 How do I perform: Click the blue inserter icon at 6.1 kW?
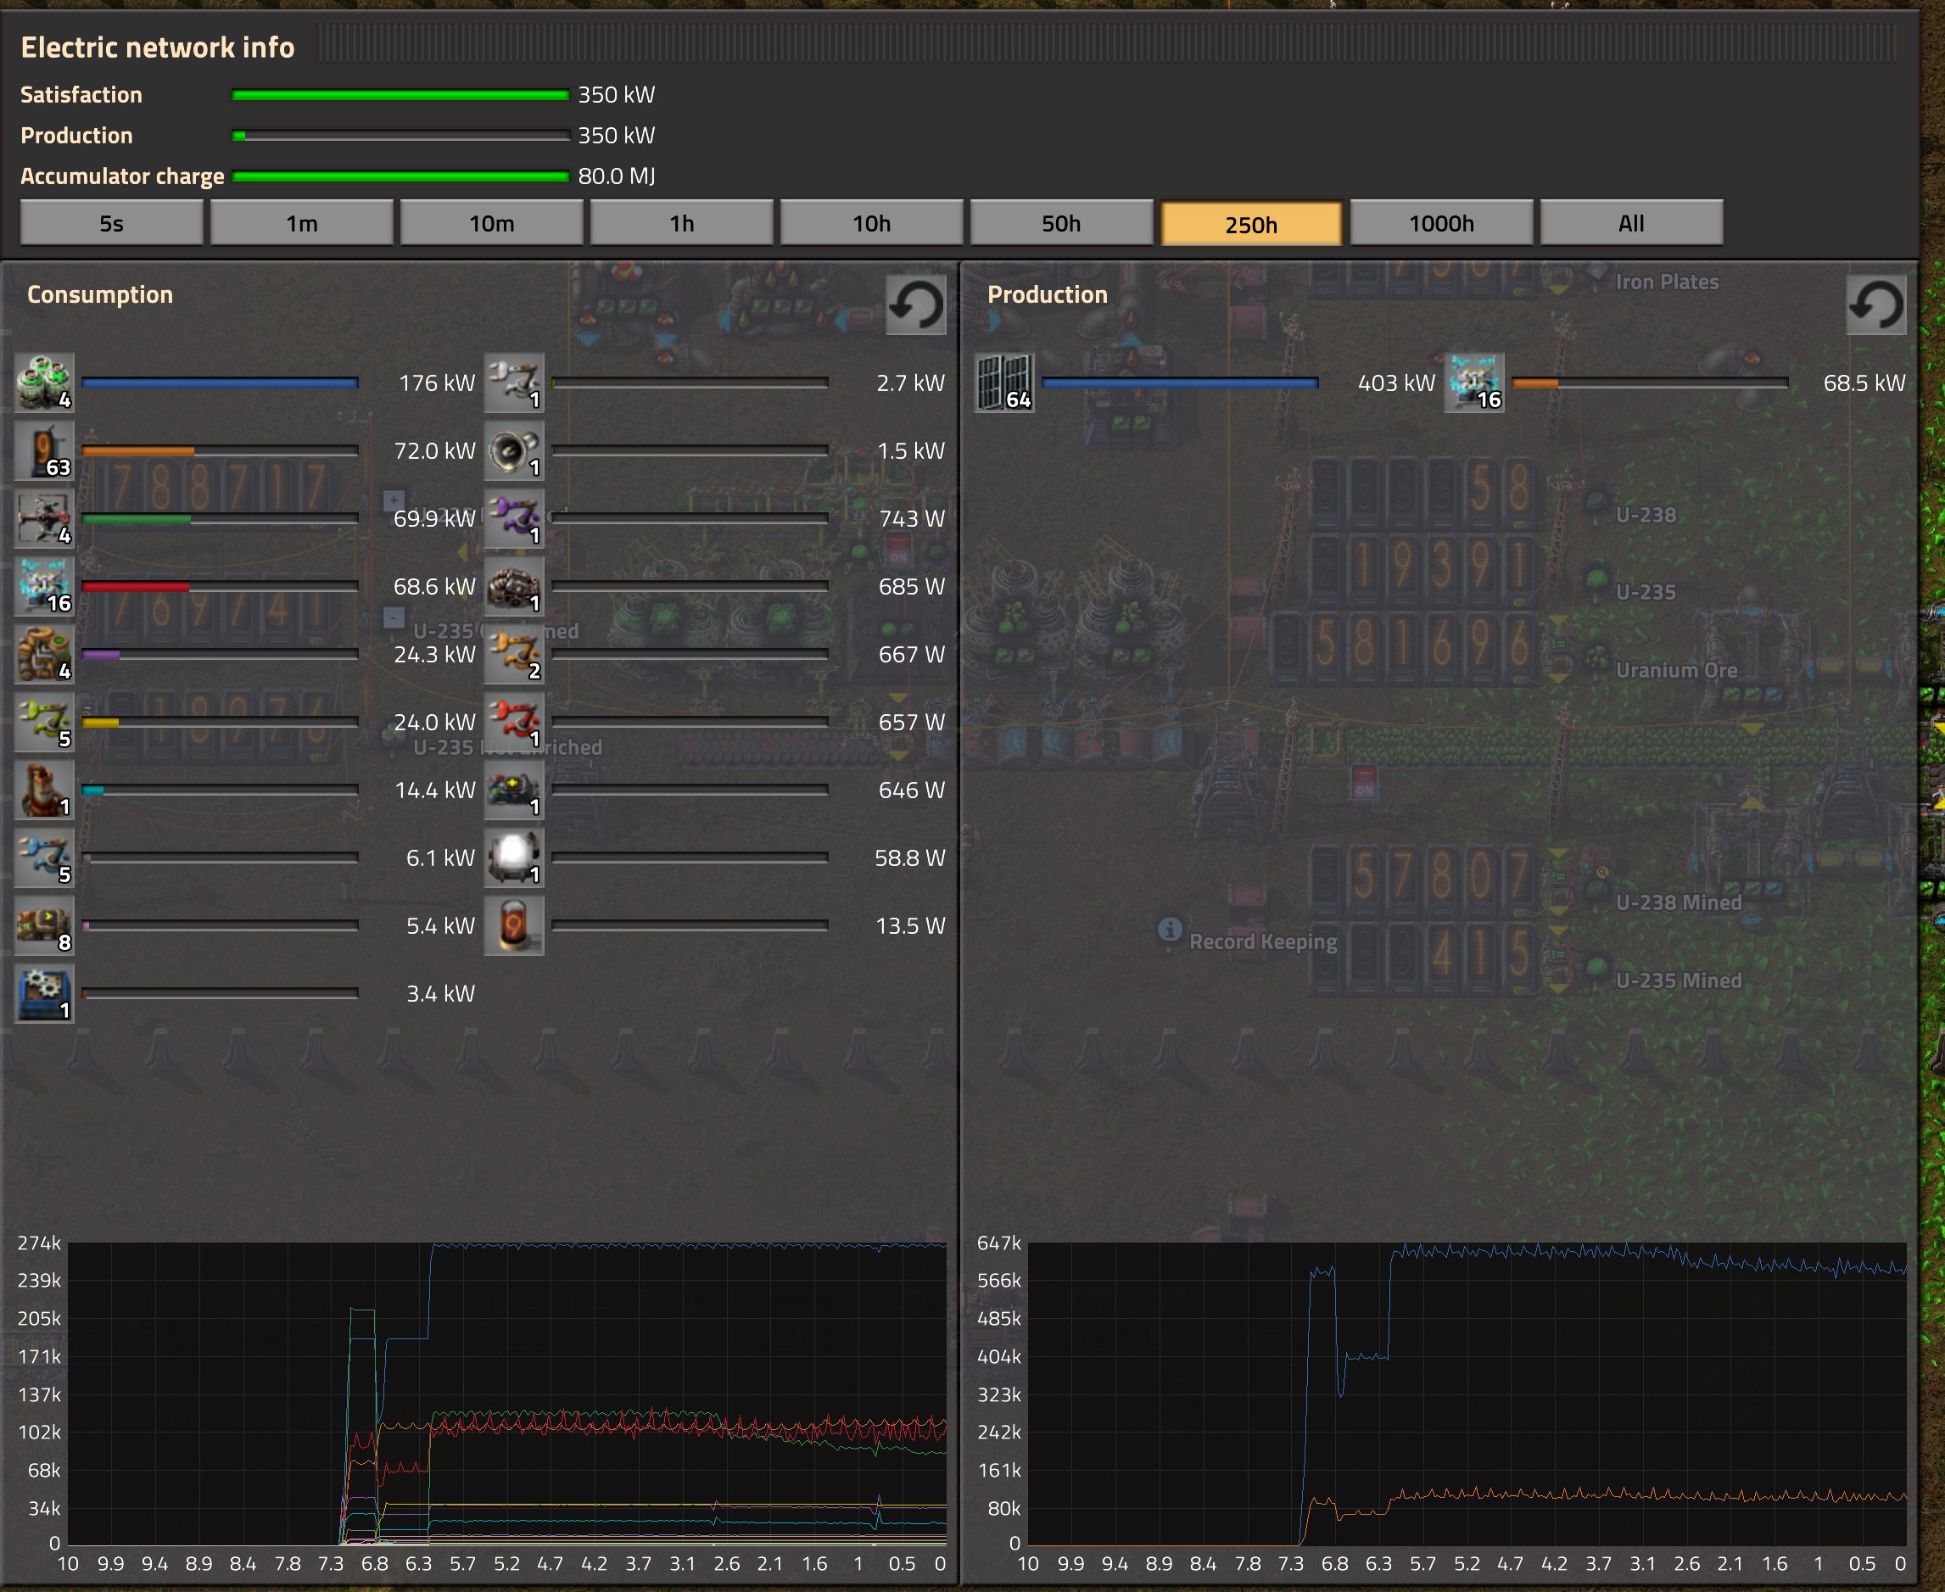click(44, 857)
